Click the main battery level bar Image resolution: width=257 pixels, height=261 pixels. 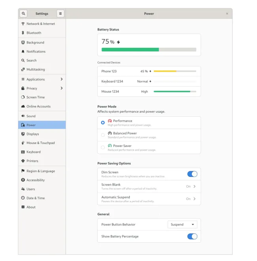149,50
